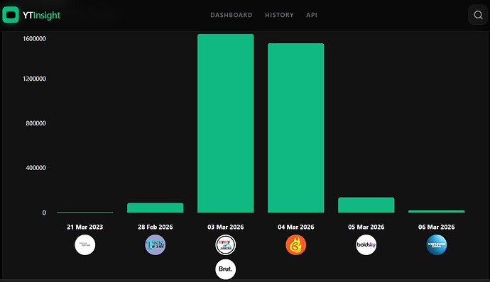Click the 400000 axis value

(x=36, y=168)
